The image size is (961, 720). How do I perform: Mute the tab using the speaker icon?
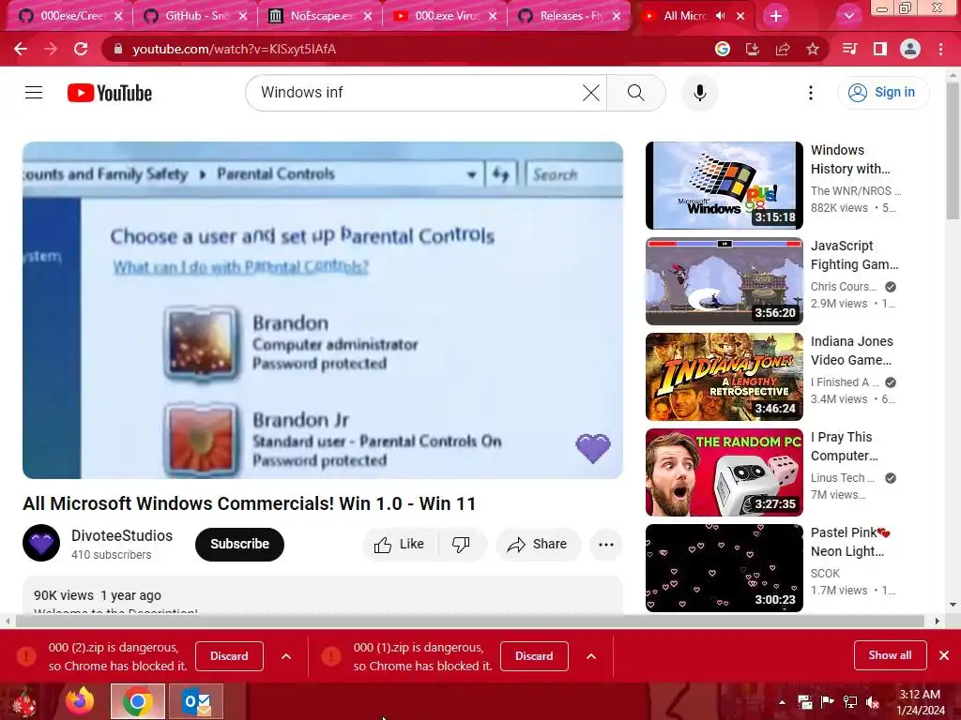(x=720, y=16)
